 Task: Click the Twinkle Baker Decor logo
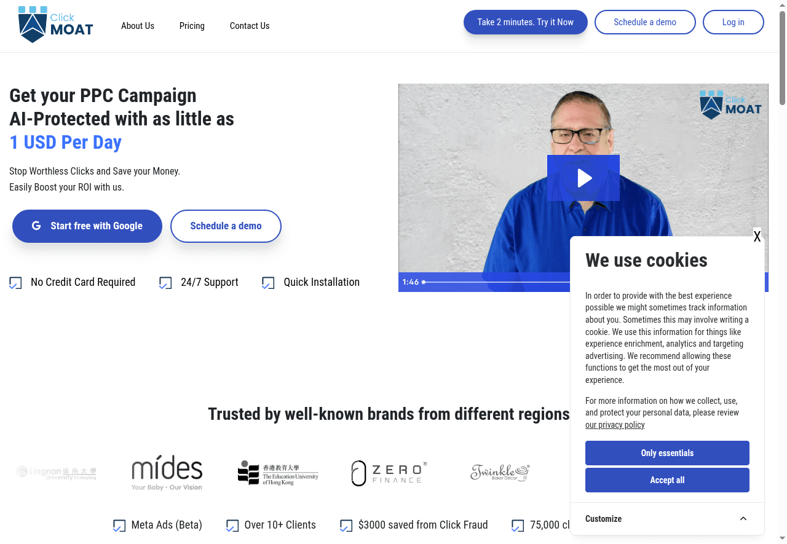coord(500,473)
